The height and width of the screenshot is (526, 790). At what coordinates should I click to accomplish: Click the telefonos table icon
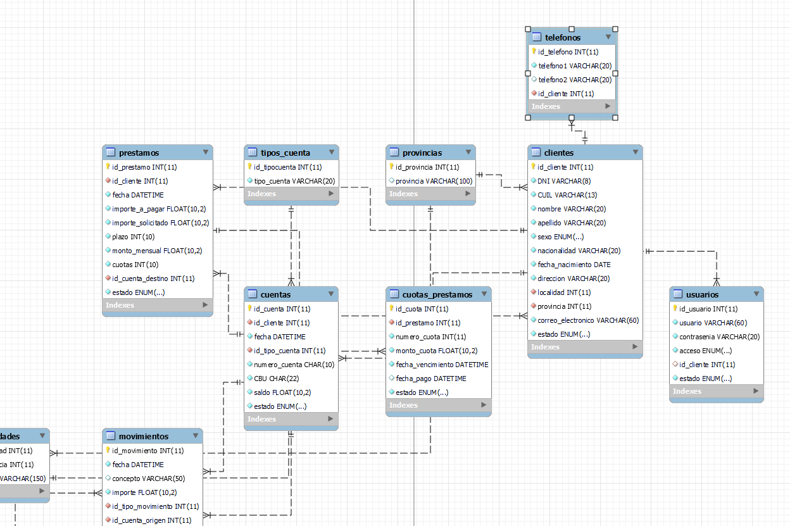tap(537, 37)
